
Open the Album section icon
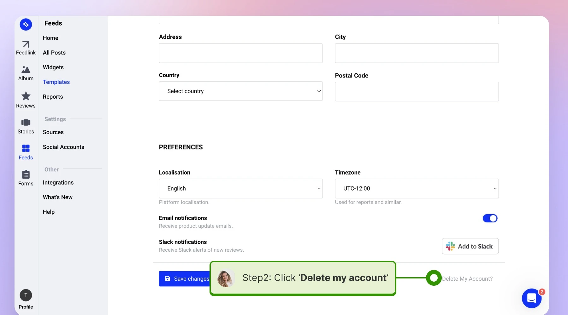click(26, 70)
